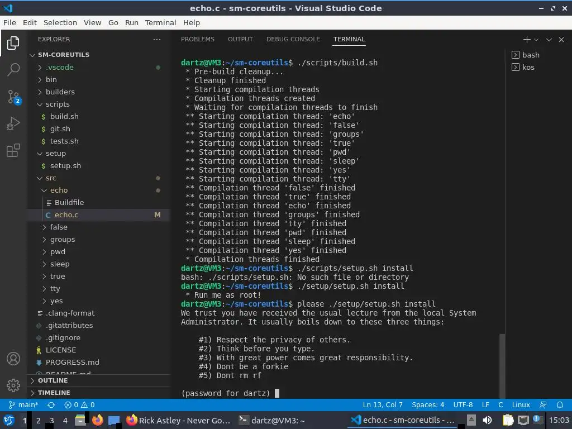
Task: Click the terminal scrollbar thumb
Action: (x=502, y=366)
